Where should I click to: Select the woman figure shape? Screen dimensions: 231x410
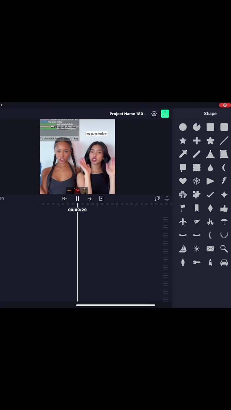(x=183, y=262)
